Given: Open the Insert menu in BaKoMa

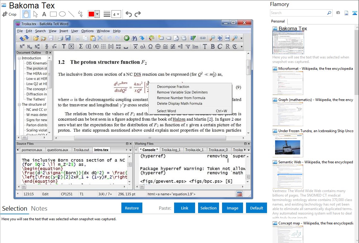Looking at the screenshot, I should coord(64,31).
